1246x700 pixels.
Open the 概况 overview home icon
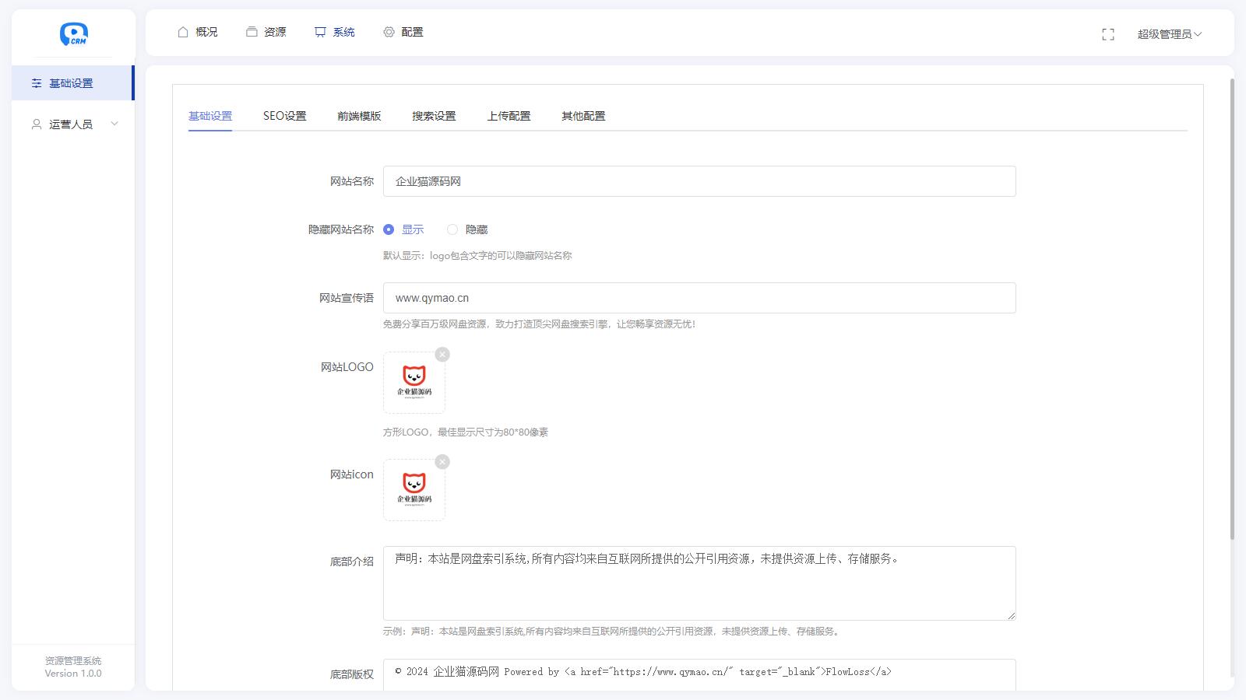pos(183,32)
